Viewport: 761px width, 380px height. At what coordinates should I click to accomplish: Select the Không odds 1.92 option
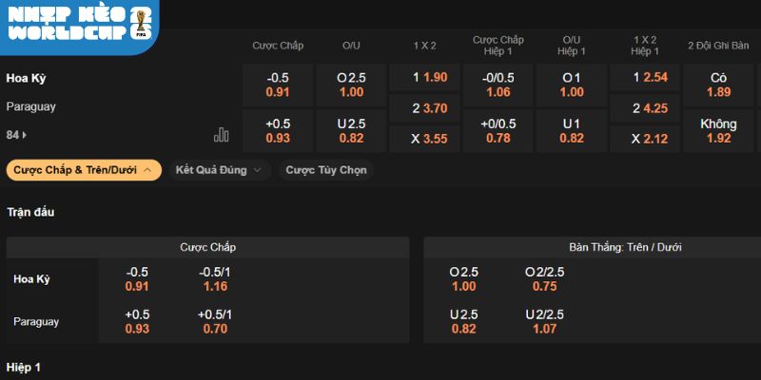[718, 131]
